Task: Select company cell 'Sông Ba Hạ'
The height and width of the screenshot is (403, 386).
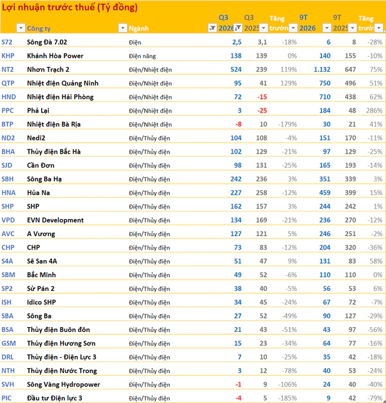Action: [x=44, y=179]
